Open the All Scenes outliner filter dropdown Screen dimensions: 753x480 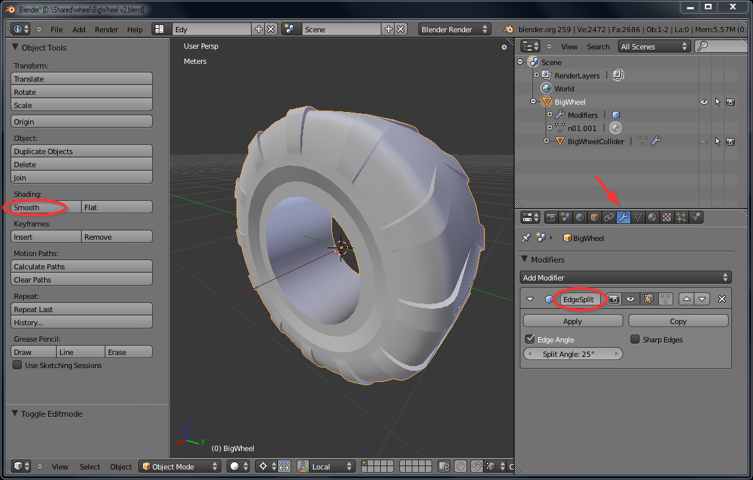654,47
